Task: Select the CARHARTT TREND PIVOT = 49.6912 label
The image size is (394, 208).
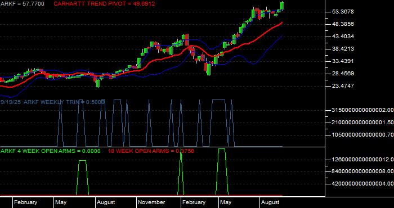Action: 104,4
